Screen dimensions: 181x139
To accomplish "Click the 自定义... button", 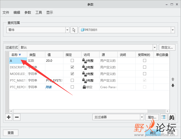I will point(167,48).
